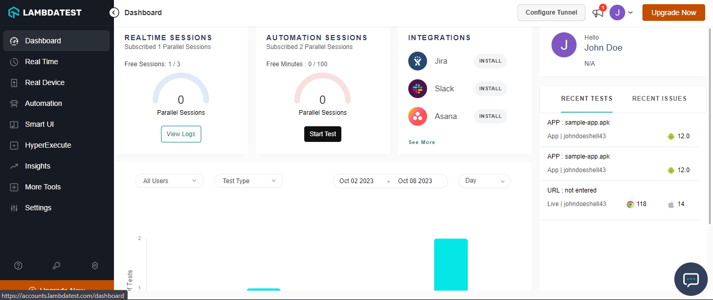Go to Real Time in sidebar
This screenshot has width=713, height=300.
[x=56, y=62]
